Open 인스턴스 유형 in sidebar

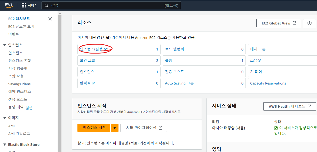click(x=20, y=61)
